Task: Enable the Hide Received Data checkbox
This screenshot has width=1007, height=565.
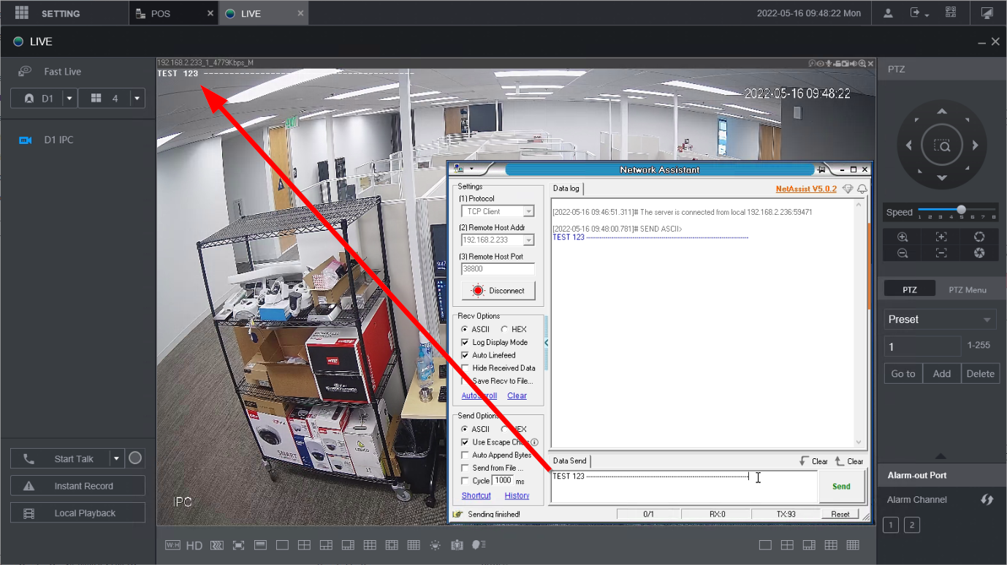Action: click(465, 368)
